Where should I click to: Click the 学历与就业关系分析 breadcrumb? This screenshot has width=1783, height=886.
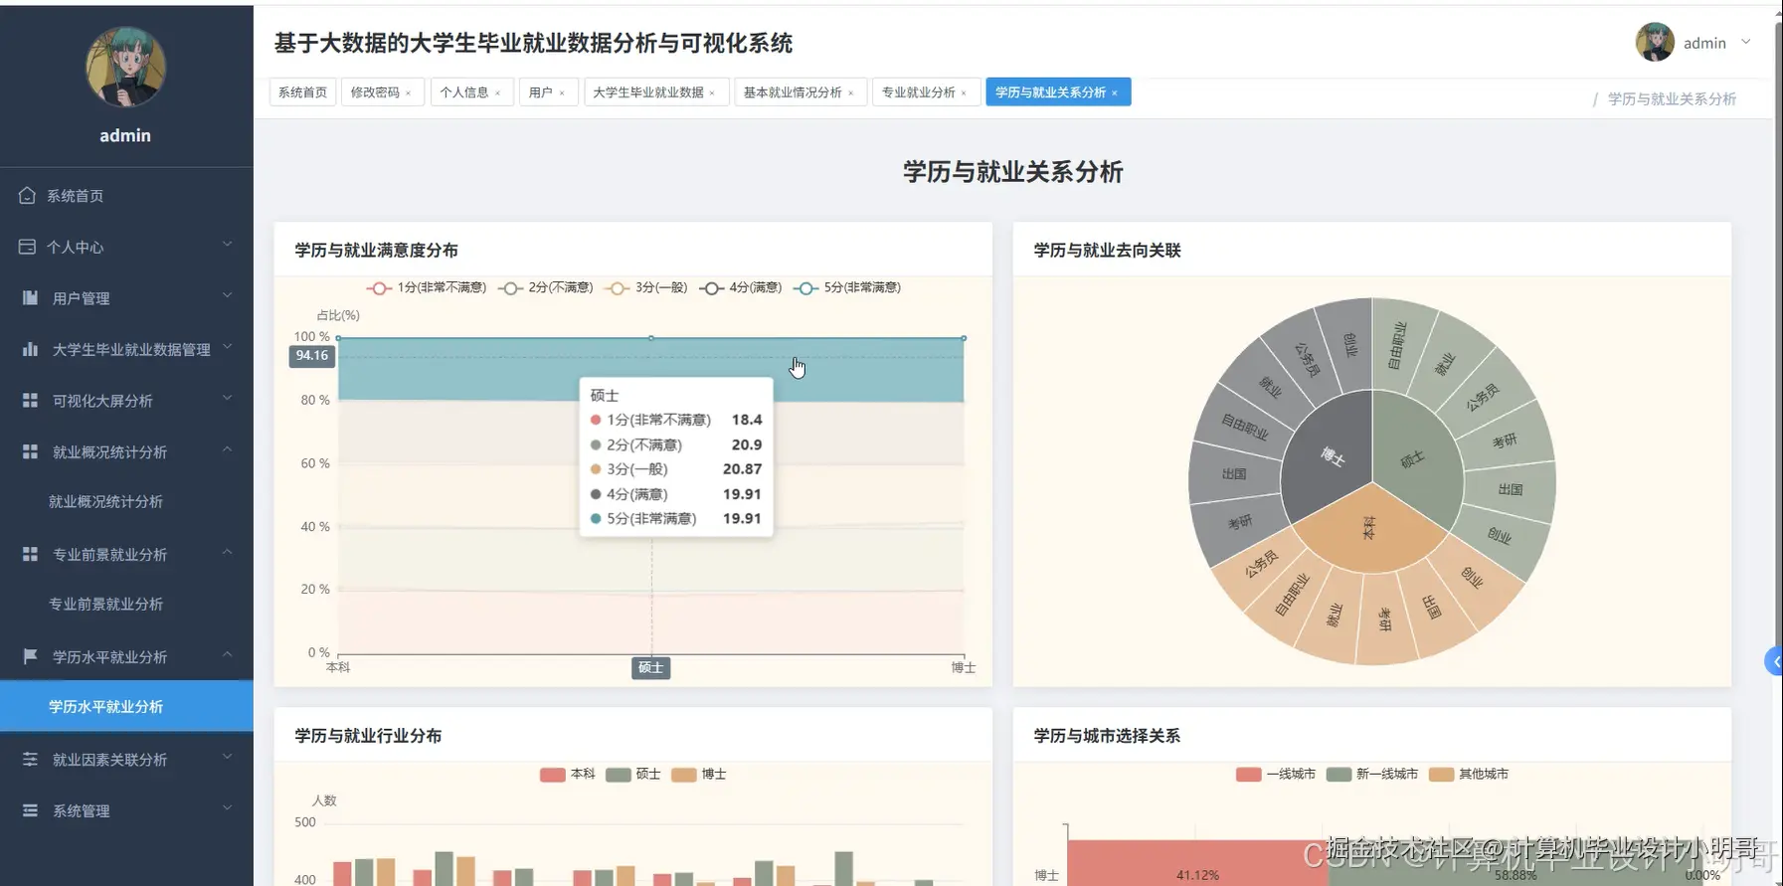tap(1672, 99)
